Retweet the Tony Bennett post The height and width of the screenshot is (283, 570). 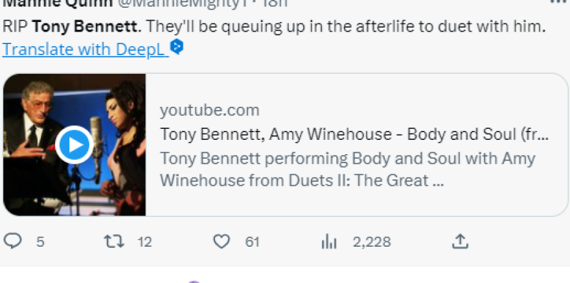[x=114, y=242]
